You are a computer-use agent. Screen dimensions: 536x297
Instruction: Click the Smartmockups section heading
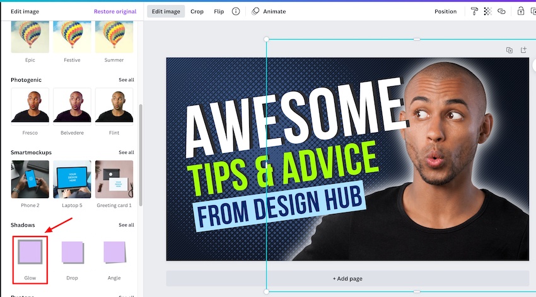pos(31,152)
